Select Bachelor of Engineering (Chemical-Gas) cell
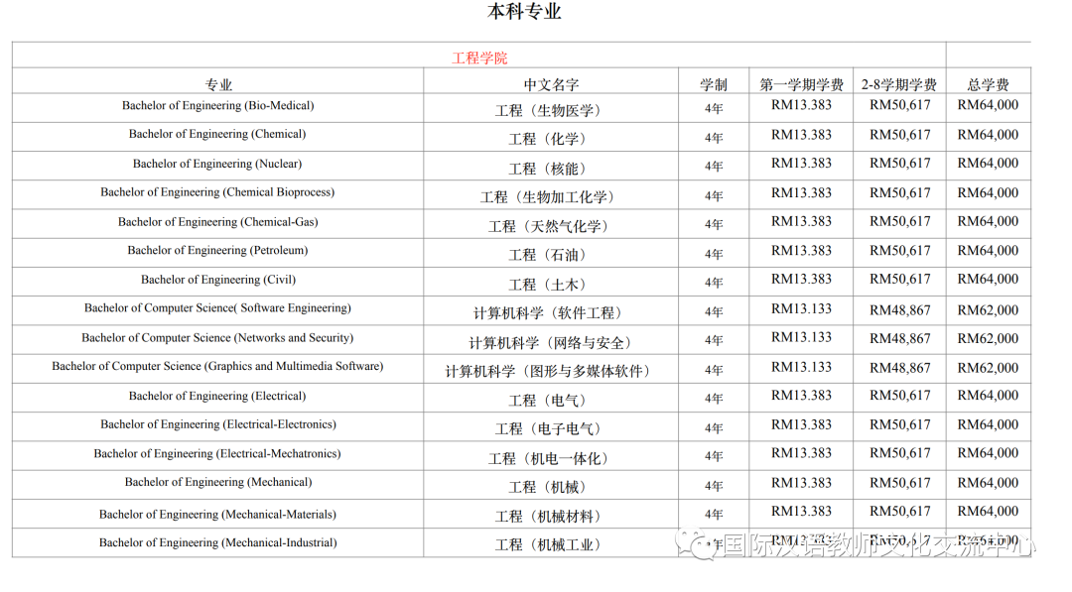This screenshot has width=1072, height=592. 218,222
